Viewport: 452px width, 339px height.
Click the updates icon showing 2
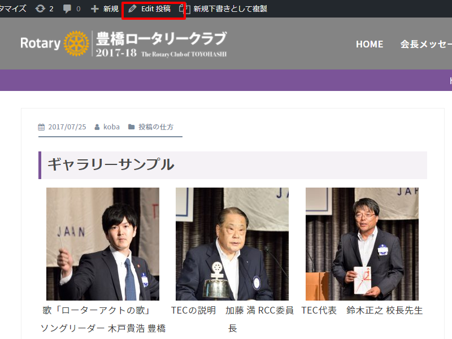click(x=40, y=9)
